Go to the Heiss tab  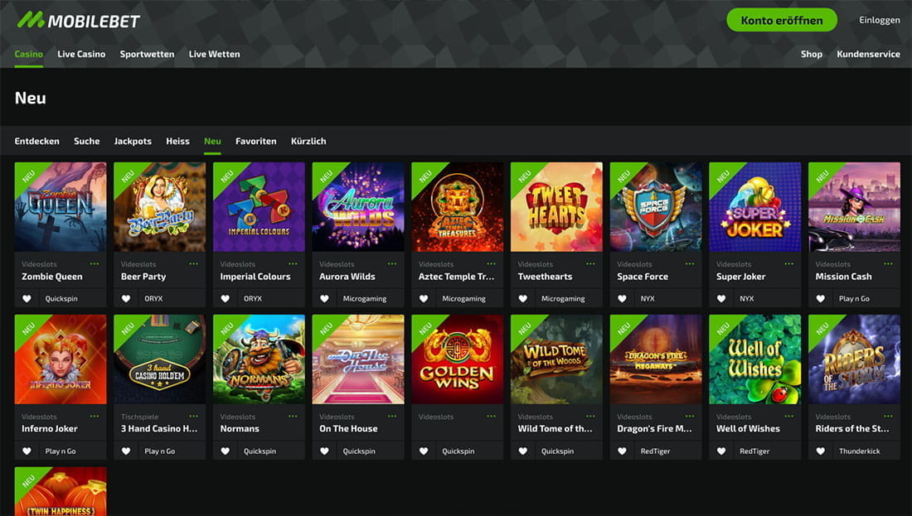(x=177, y=141)
